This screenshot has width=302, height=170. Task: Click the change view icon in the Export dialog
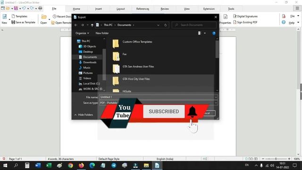(199, 33)
